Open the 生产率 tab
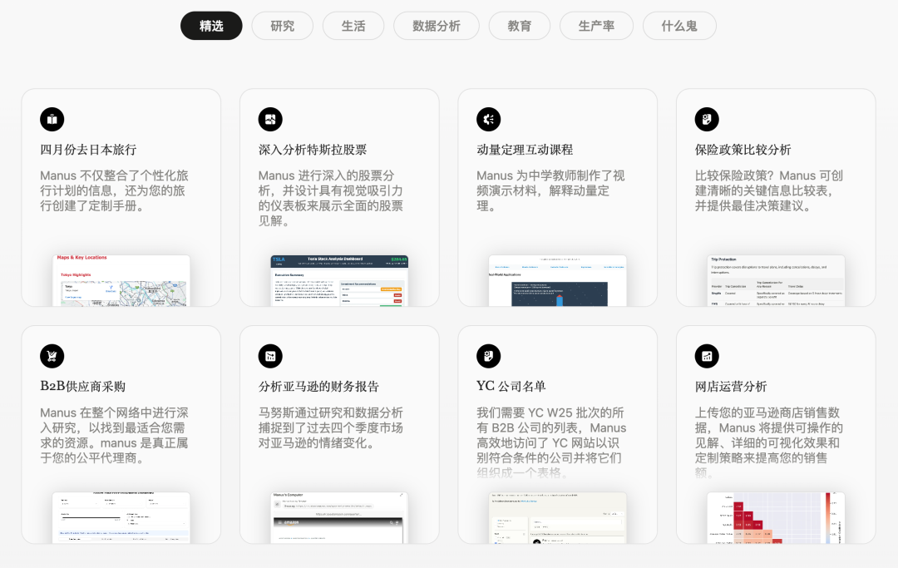The width and height of the screenshot is (898, 568). point(596,26)
